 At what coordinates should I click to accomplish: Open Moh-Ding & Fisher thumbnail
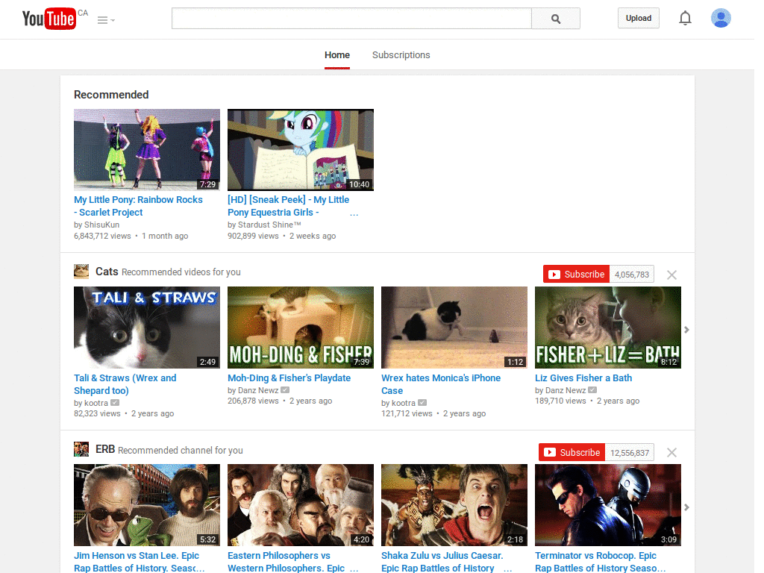point(301,328)
